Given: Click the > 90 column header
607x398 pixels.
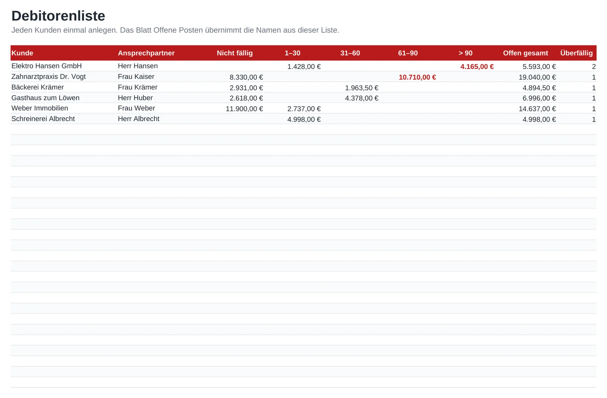Looking at the screenshot, I should click(465, 53).
